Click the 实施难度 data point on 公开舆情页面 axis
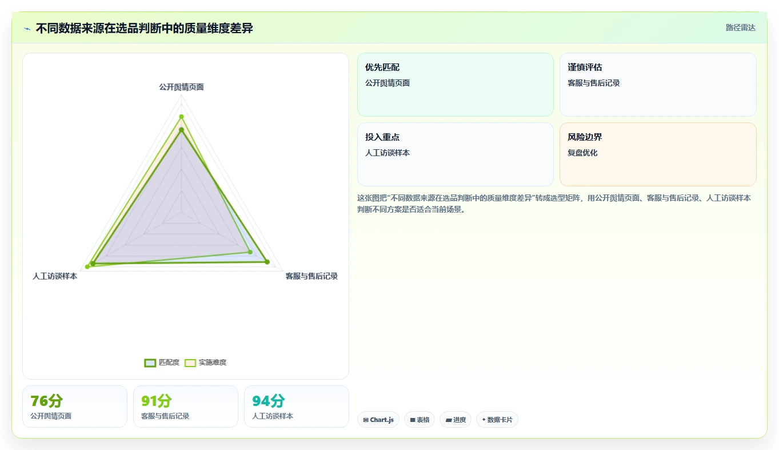Screen dimensions: 779x450 [181, 117]
